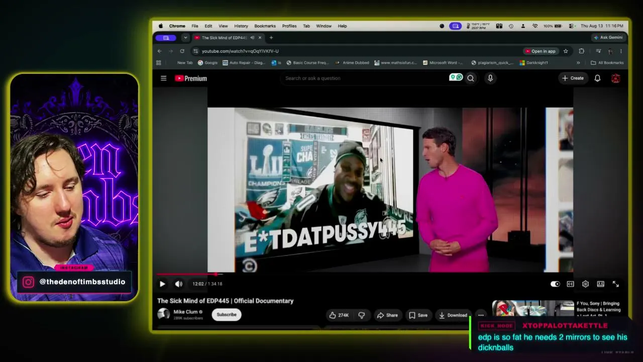
Task: Open the View menu
Action: 223,26
